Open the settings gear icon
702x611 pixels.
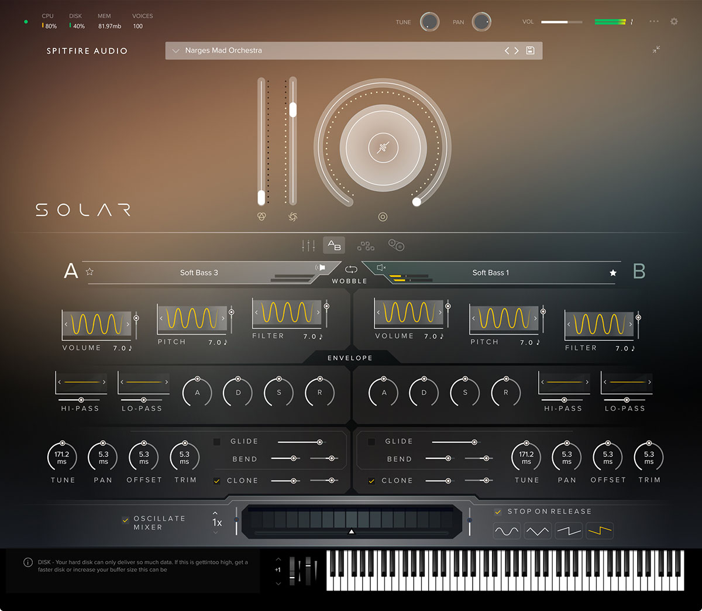[674, 22]
